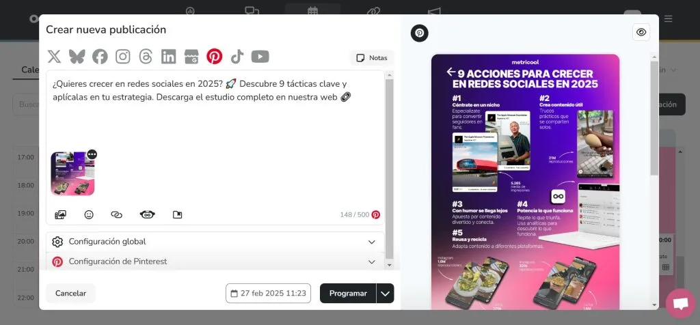This screenshot has height=325, width=700.
Task: Click the insert link icon
Action: coord(117,214)
